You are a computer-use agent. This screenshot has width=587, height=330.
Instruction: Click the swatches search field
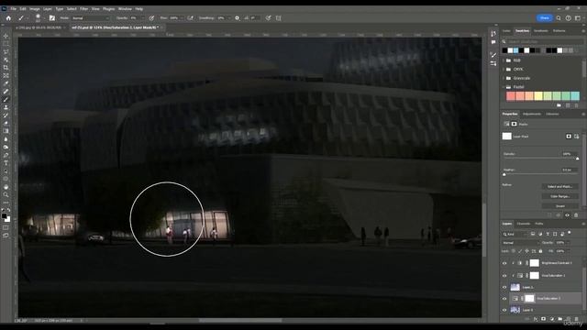[542, 41]
